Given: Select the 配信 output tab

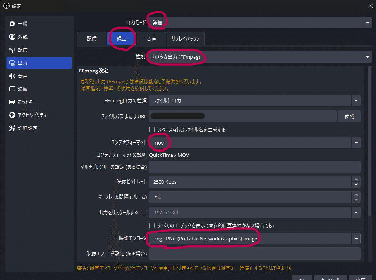Looking at the screenshot, I should click(x=92, y=39).
